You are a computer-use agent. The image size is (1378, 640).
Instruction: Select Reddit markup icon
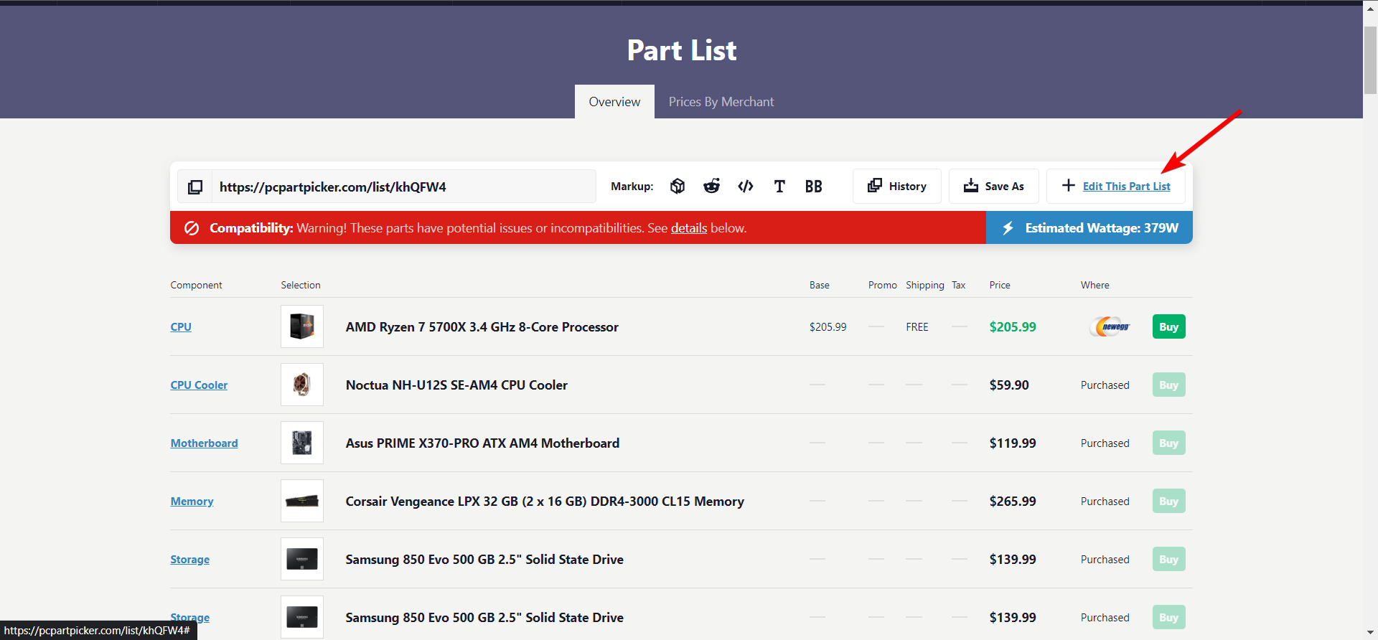click(711, 187)
